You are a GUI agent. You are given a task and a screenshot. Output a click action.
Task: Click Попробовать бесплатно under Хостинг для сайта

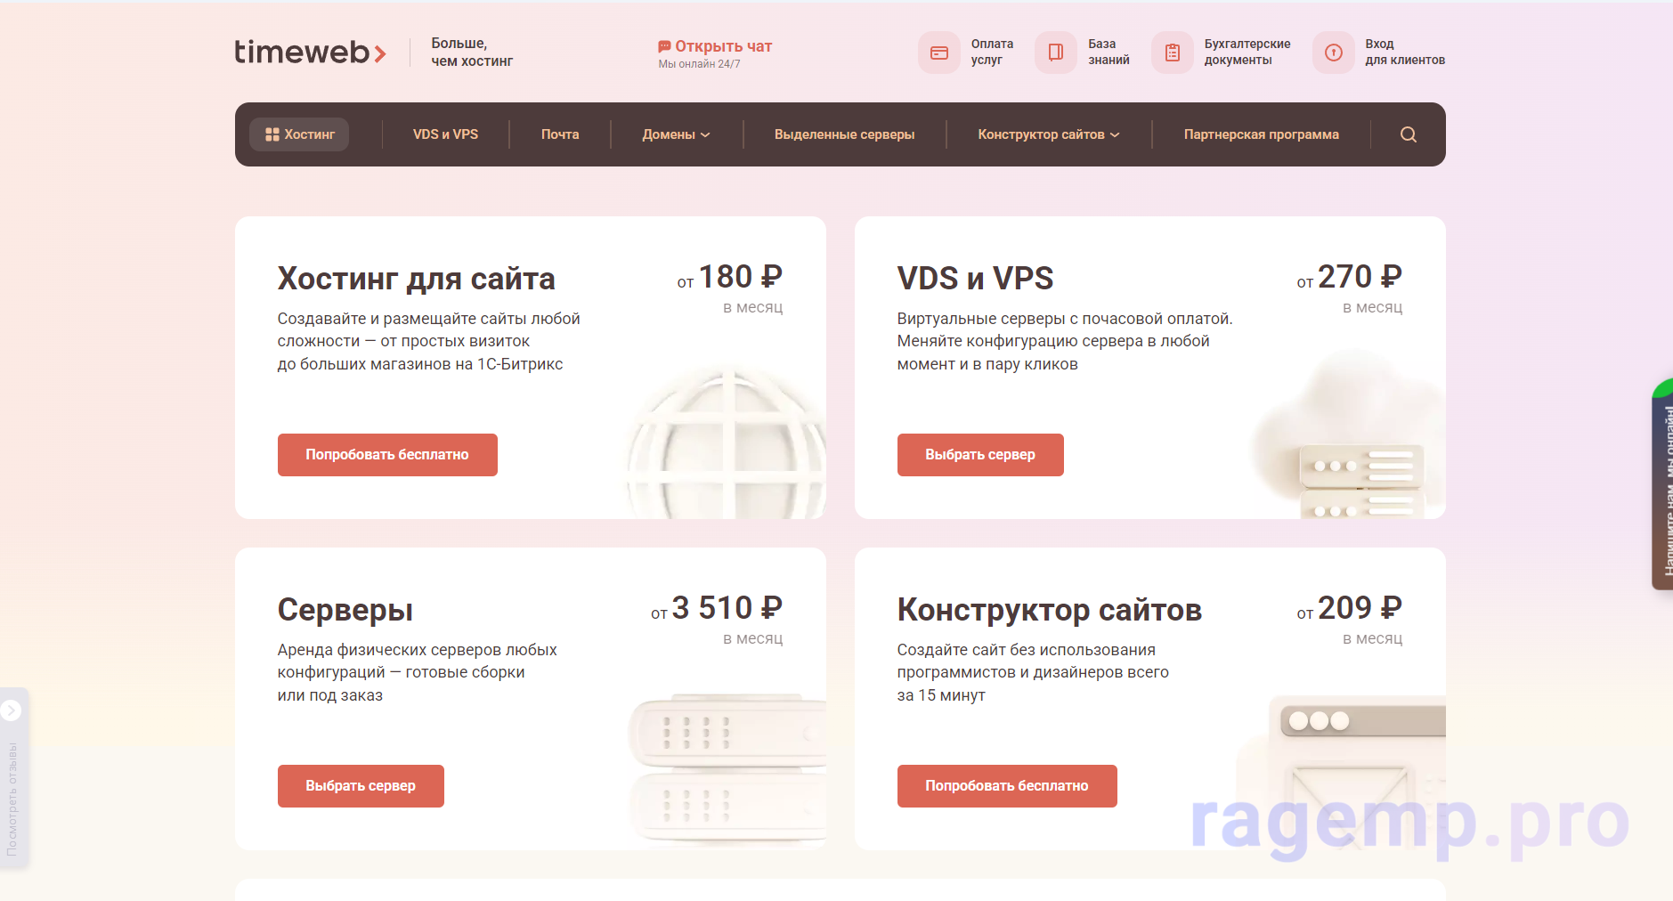click(387, 455)
